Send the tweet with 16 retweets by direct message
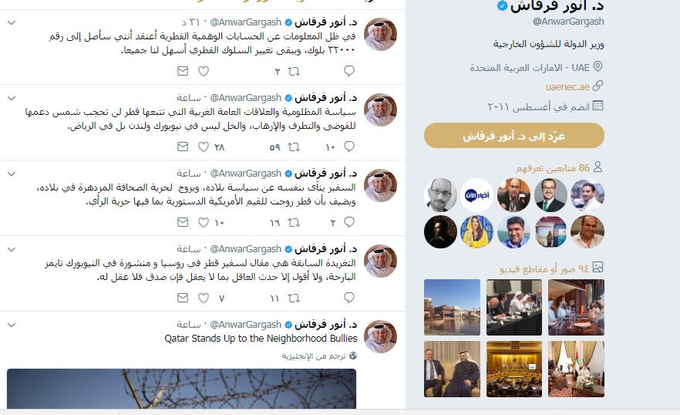 coord(183,222)
